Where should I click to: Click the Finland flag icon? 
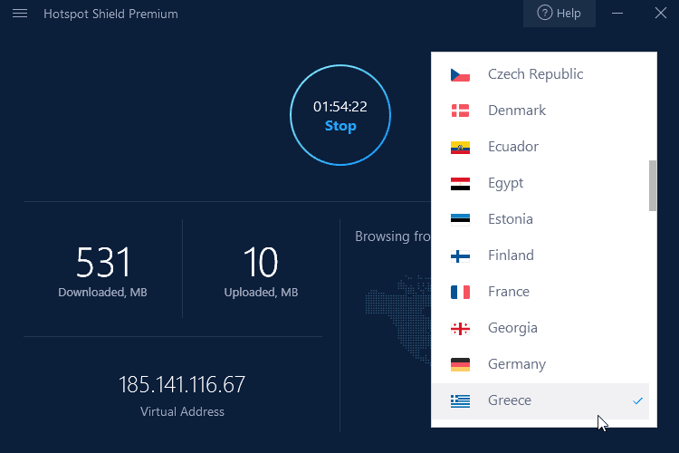pos(460,256)
